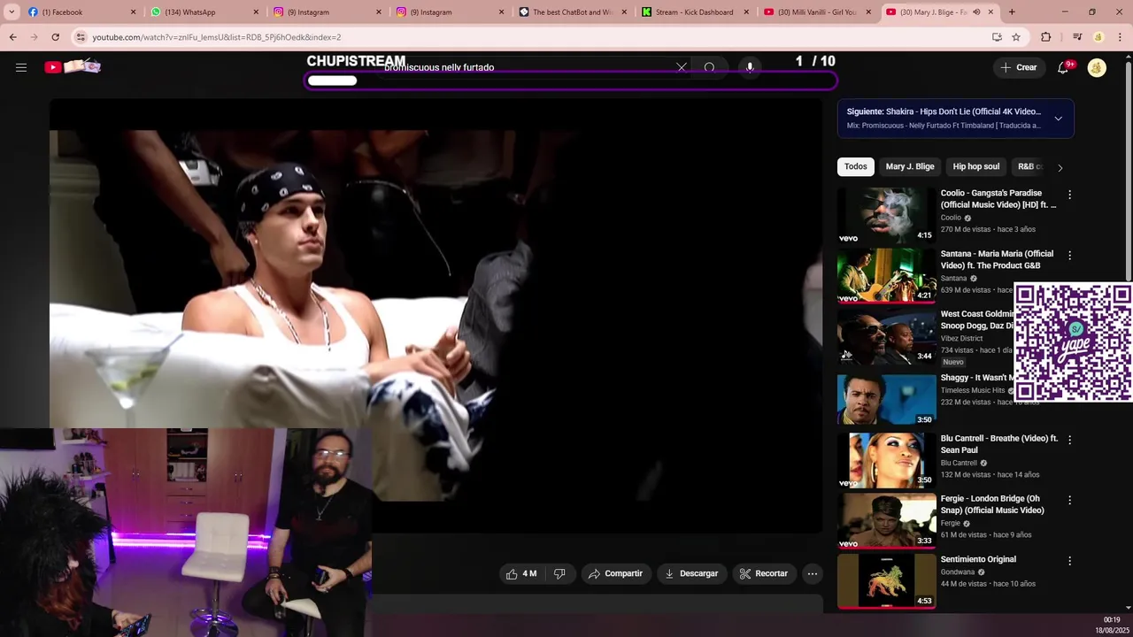Viewport: 1133px width, 637px height.
Task: Open options menu for Blu Cantrell video
Action: pos(1069,440)
